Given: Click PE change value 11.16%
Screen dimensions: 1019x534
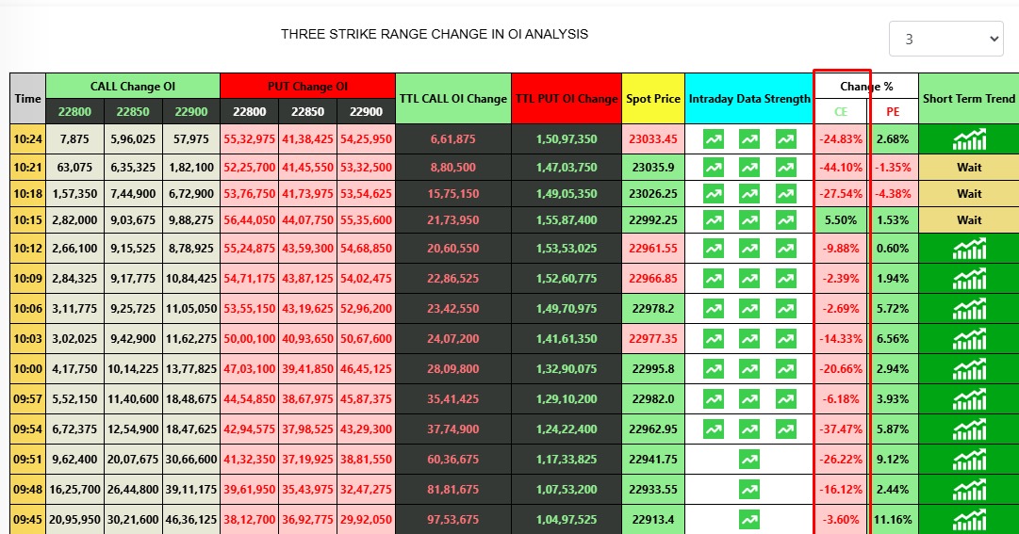Looking at the screenshot, I should pyautogui.click(x=893, y=520).
